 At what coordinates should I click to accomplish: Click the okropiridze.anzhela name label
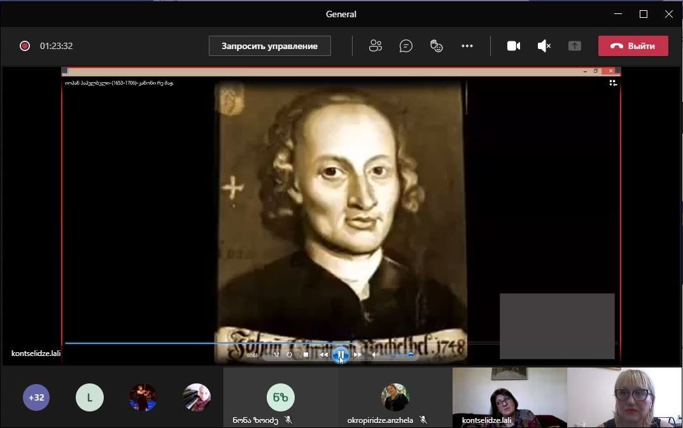[380, 420]
